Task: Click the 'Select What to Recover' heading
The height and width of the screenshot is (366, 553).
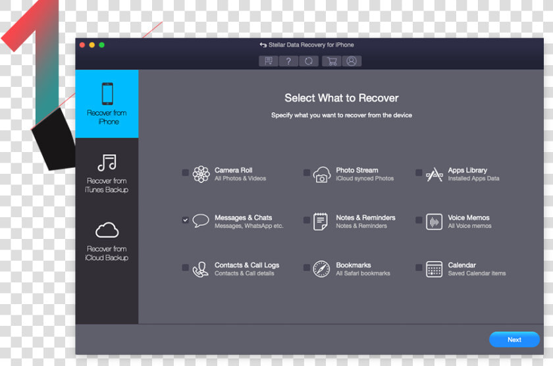Action: 342,98
